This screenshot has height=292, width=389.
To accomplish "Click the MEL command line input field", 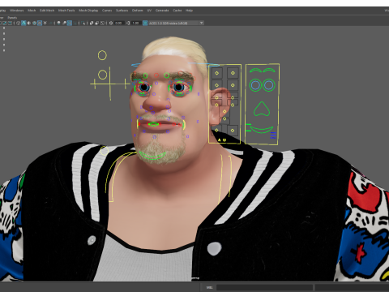I will (264, 287).
